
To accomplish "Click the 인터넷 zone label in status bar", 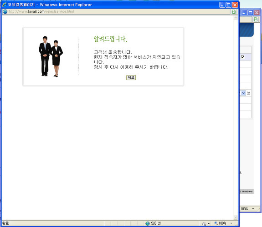I will [x=156, y=223].
